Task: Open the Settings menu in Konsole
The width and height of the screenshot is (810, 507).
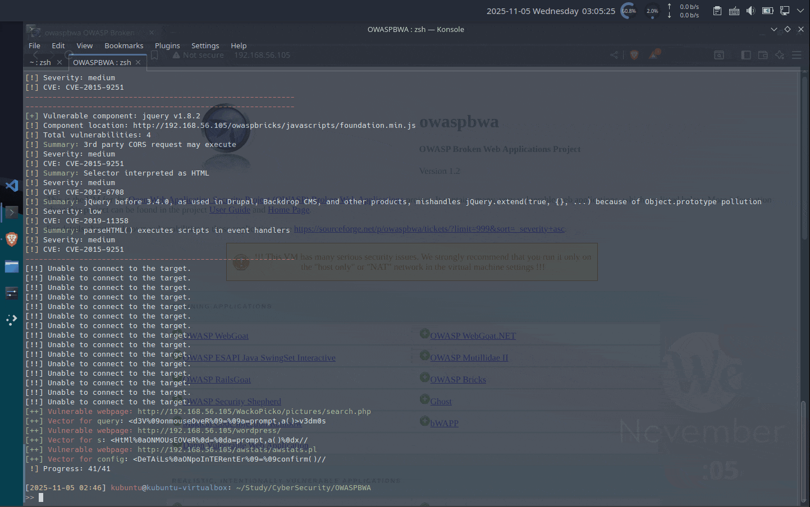Action: (x=205, y=45)
